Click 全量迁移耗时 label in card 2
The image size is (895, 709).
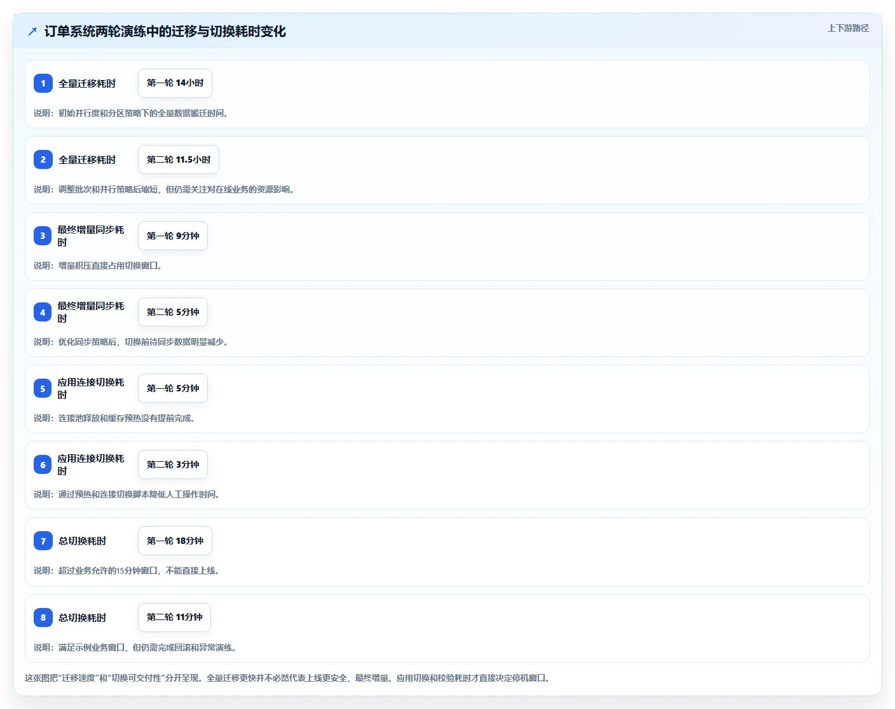tap(87, 159)
